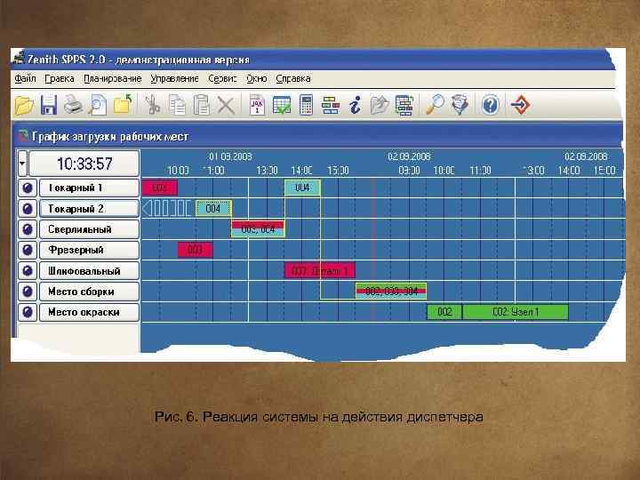Click the open folder toolbar icon
The width and height of the screenshot is (640, 480).
coord(24,105)
